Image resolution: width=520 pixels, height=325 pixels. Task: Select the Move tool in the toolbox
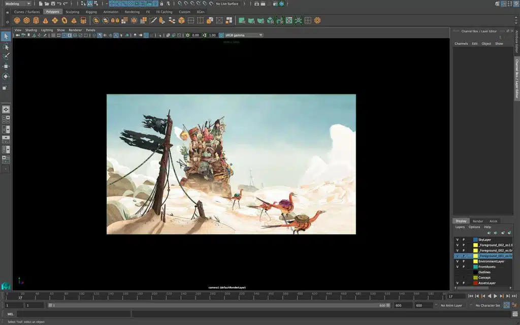6,66
